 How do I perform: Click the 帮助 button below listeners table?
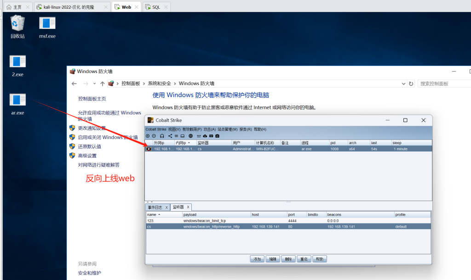[320, 259]
